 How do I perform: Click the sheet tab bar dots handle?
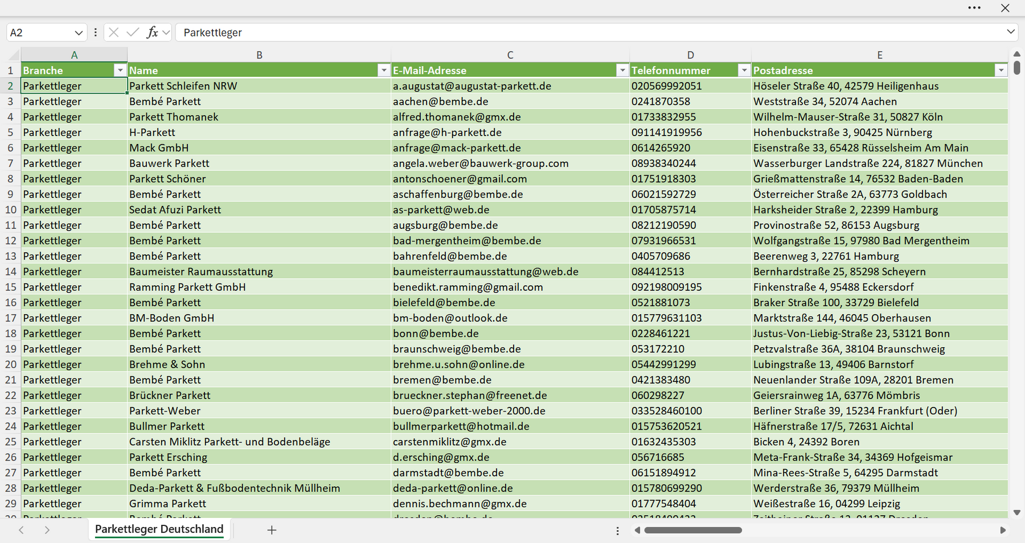tap(617, 530)
